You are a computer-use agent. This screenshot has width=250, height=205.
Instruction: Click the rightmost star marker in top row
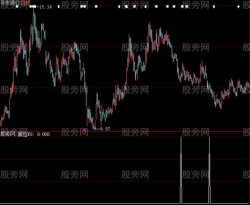[x=187, y=7]
